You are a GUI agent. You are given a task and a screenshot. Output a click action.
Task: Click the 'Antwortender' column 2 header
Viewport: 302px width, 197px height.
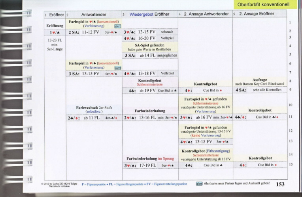94,15
